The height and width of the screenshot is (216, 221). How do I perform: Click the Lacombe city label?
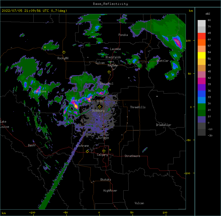tap(115, 49)
